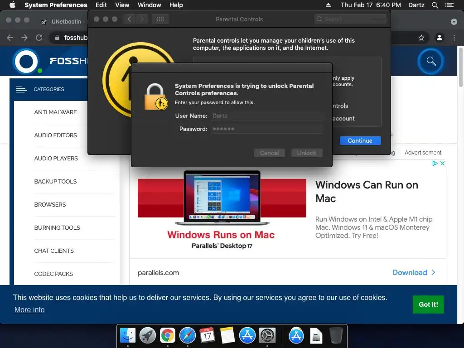The height and width of the screenshot is (348, 464).
Task: Click the Password field
Action: [x=266, y=129]
